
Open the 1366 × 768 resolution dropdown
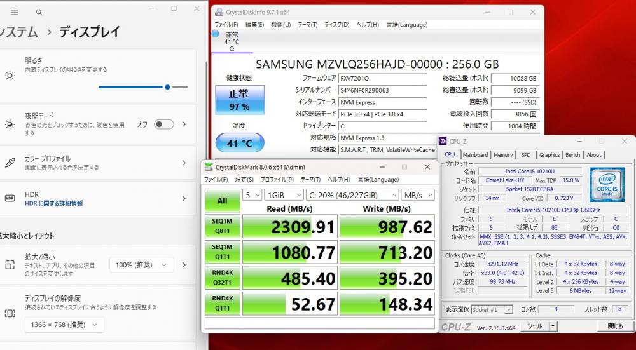(x=64, y=325)
